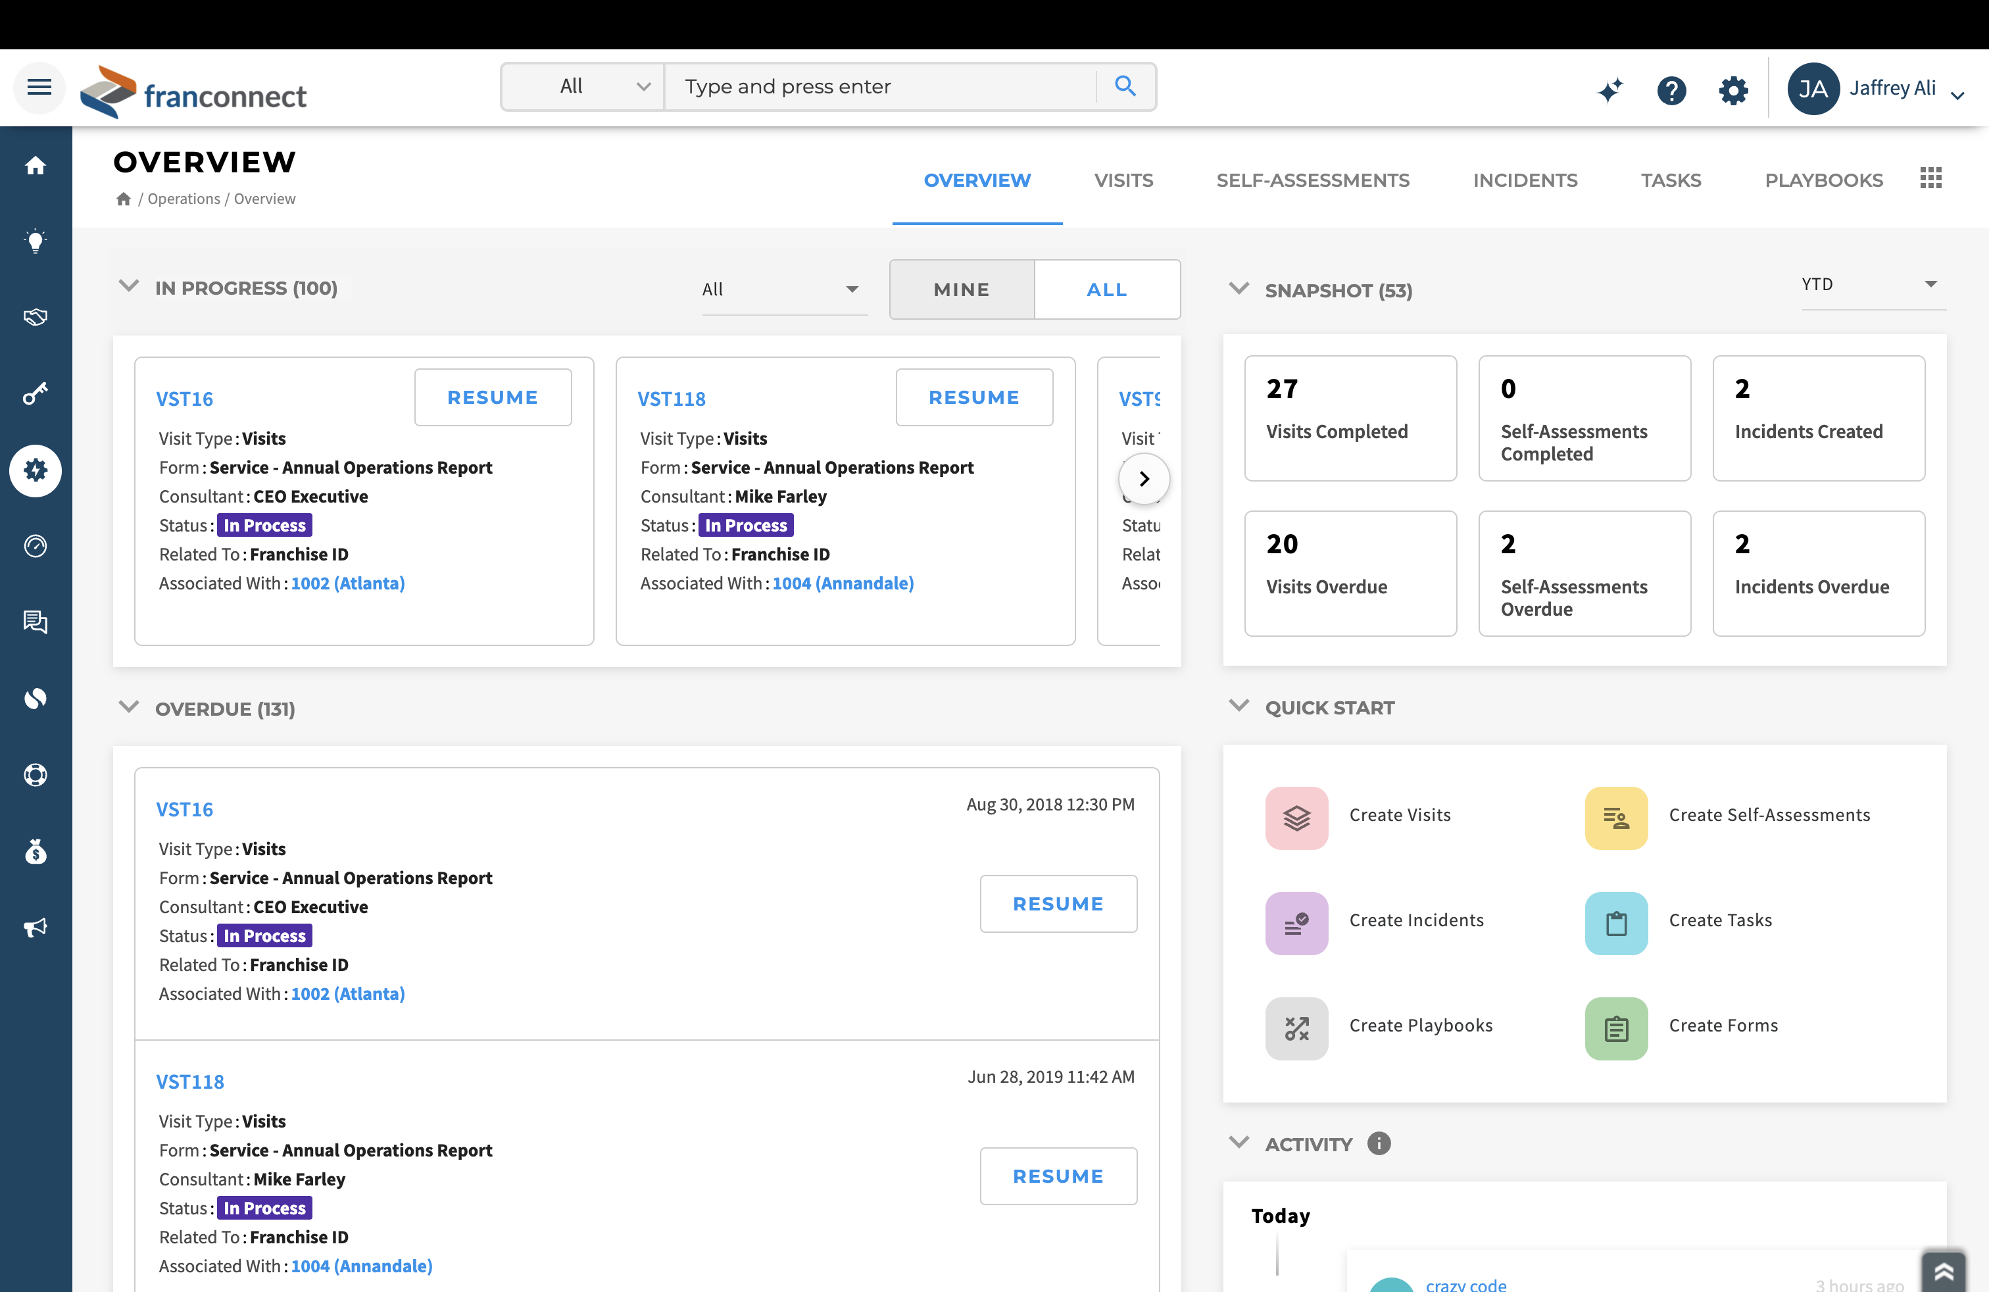
Task: Open the hamburger menu at top left
Action: click(x=38, y=87)
